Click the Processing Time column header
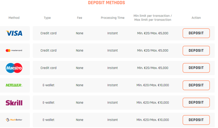Image resolution: width=218 pixels, height=128 pixels. [x=113, y=18]
